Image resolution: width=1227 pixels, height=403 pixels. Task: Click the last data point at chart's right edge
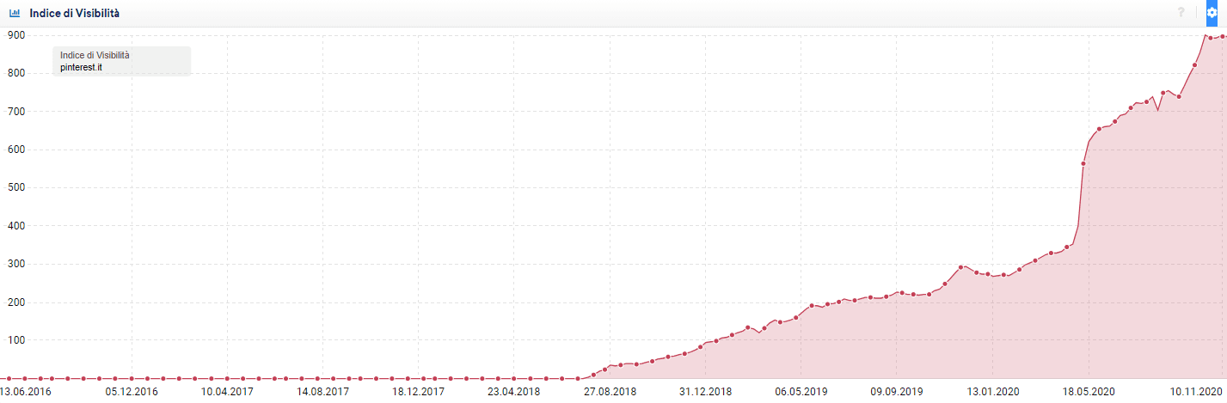click(1222, 36)
